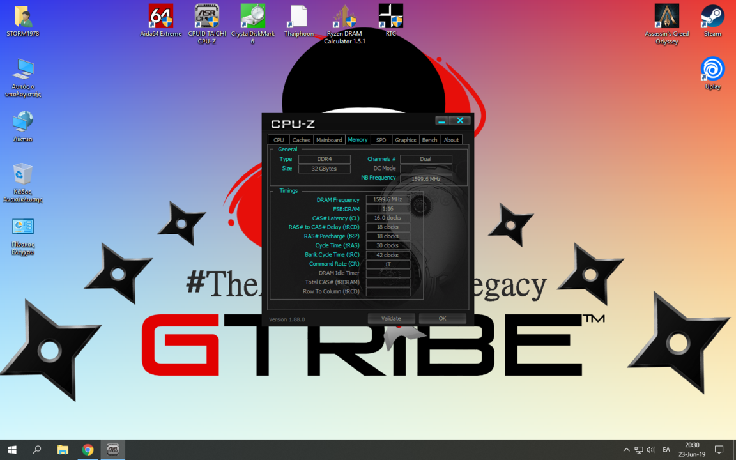736x460 pixels.
Task: Open the taskbar clock showing 20:30
Action: point(692,450)
